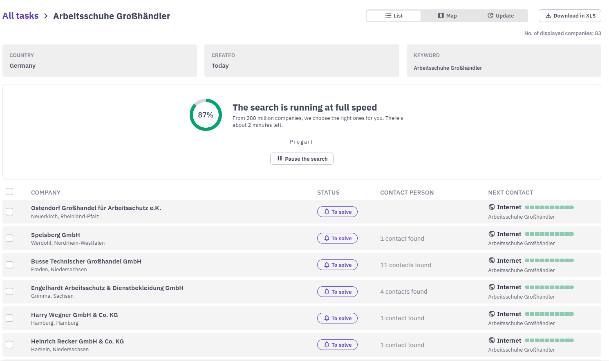The image size is (609, 361).
Task: Click the globe Internet icon in Spelsberg row
Action: (x=492, y=234)
